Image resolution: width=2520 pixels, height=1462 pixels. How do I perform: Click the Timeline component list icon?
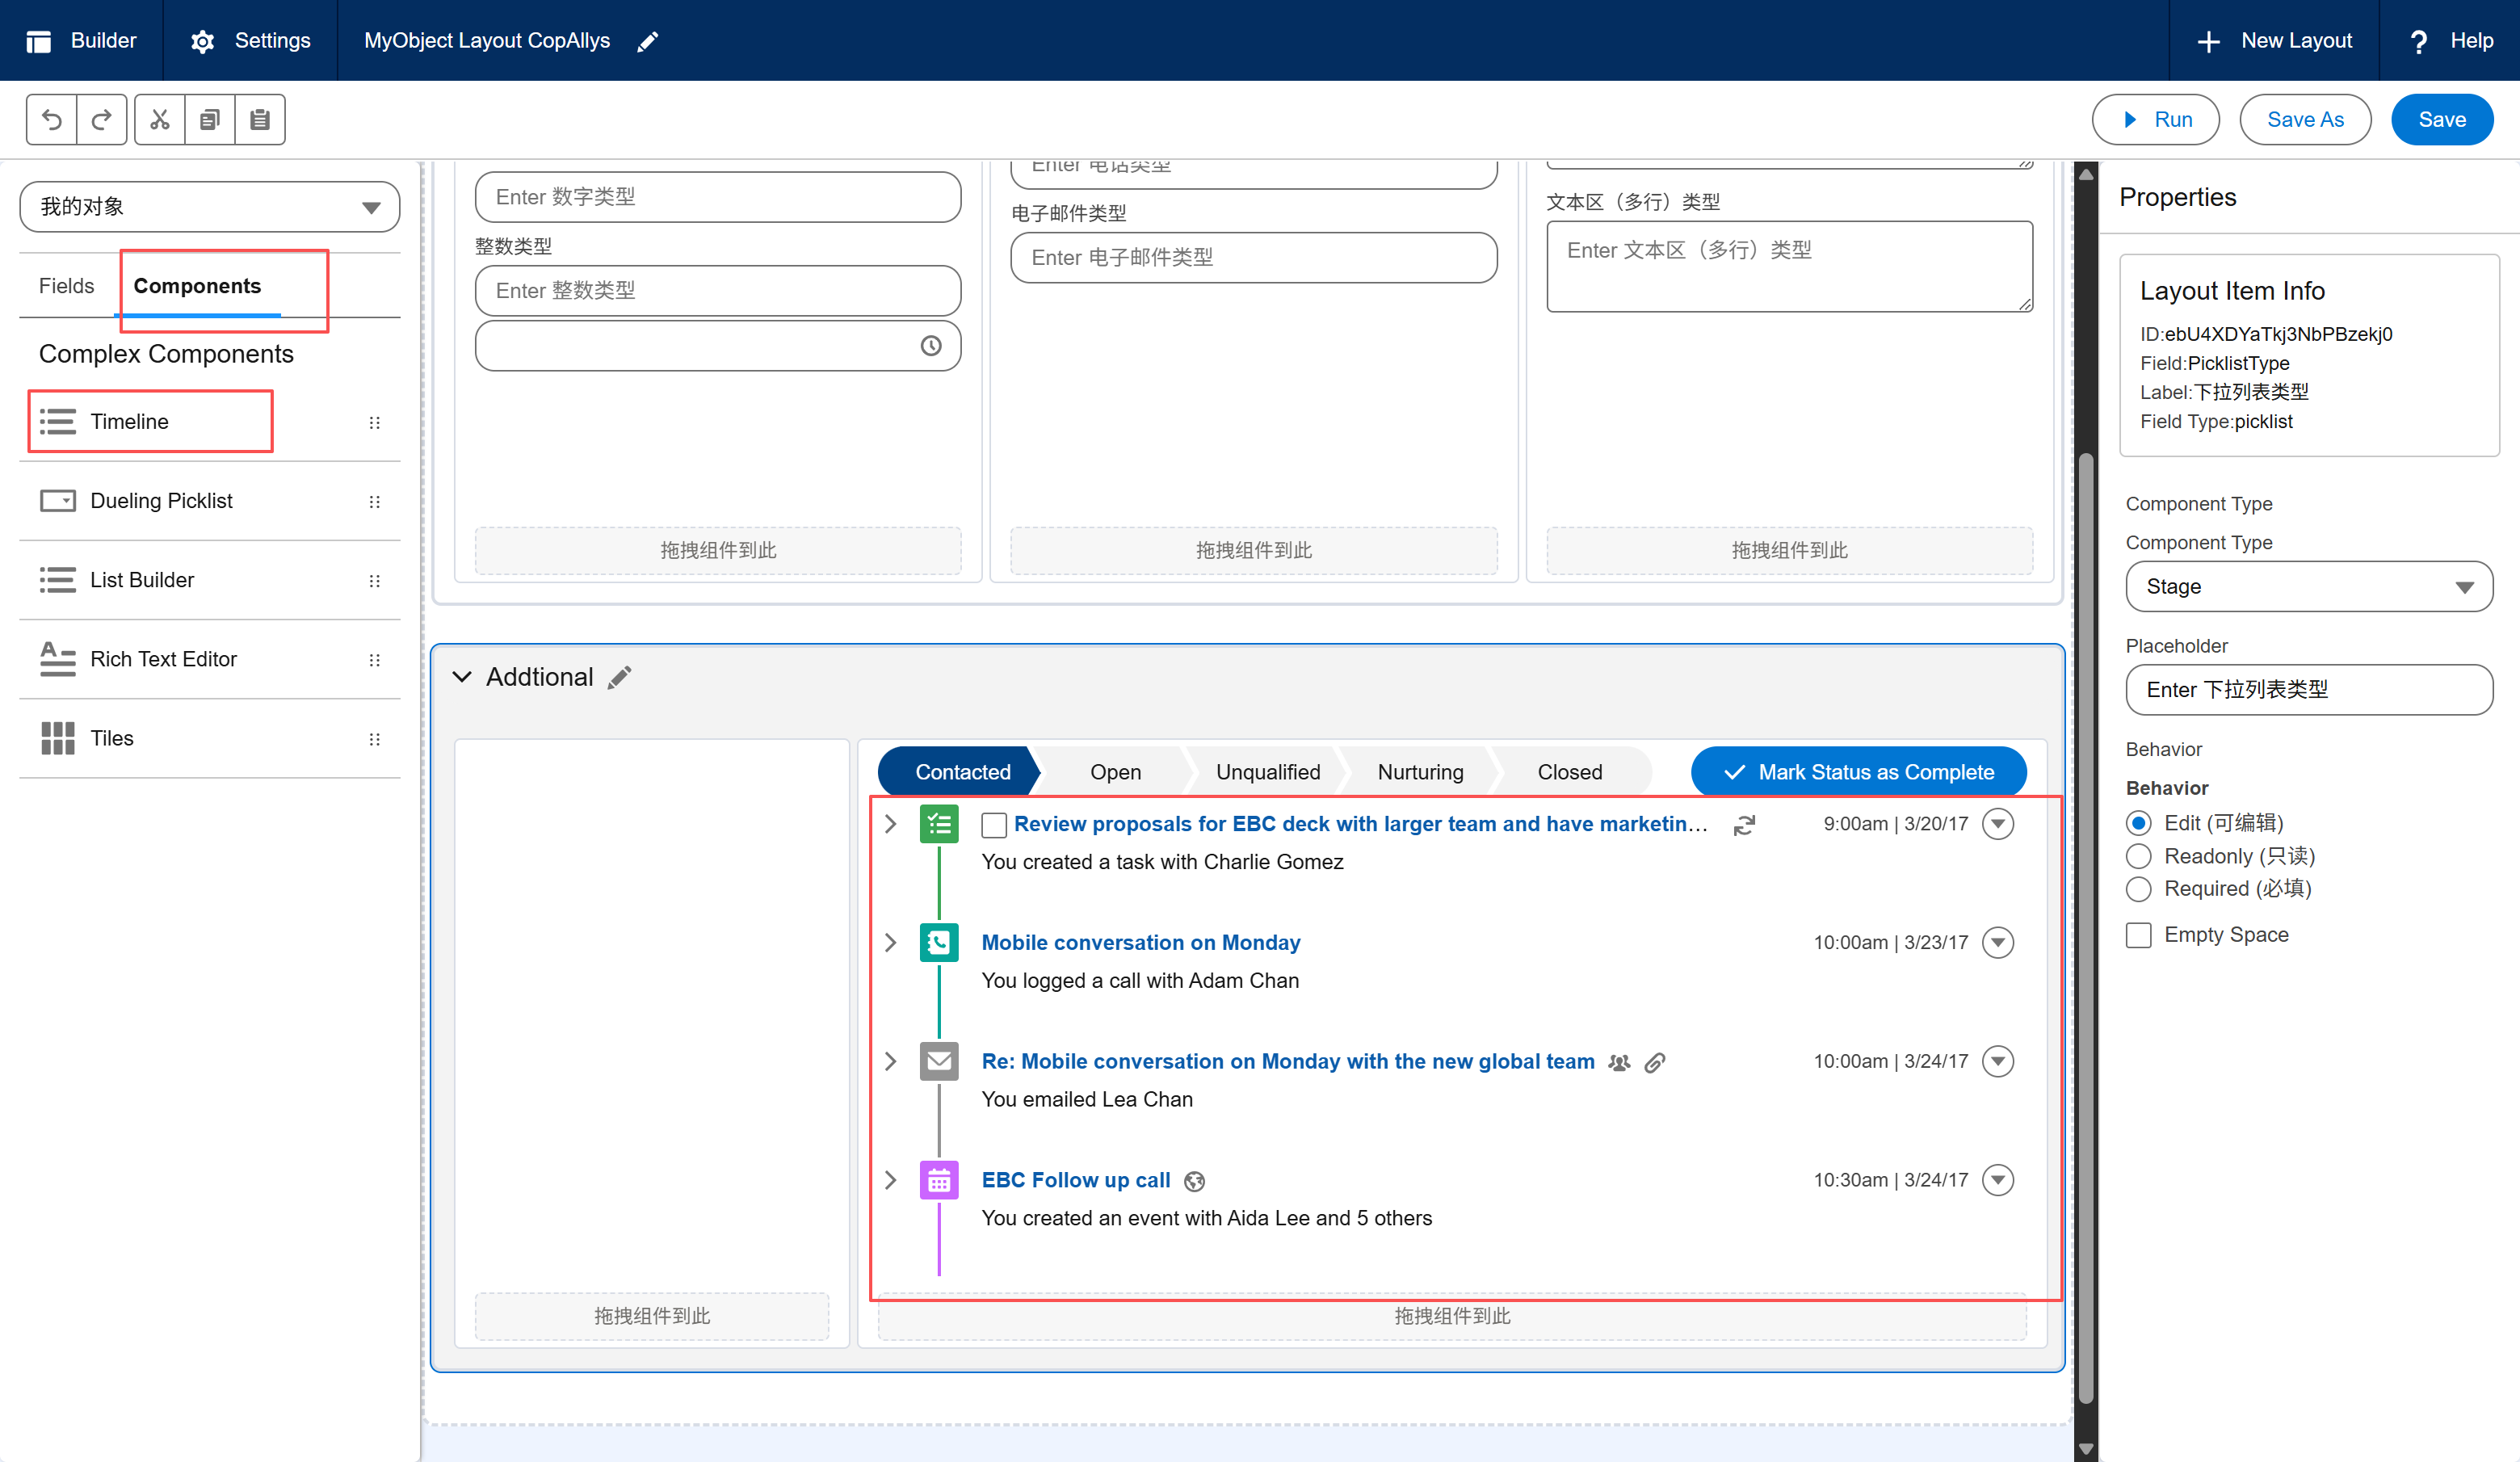pos(58,422)
